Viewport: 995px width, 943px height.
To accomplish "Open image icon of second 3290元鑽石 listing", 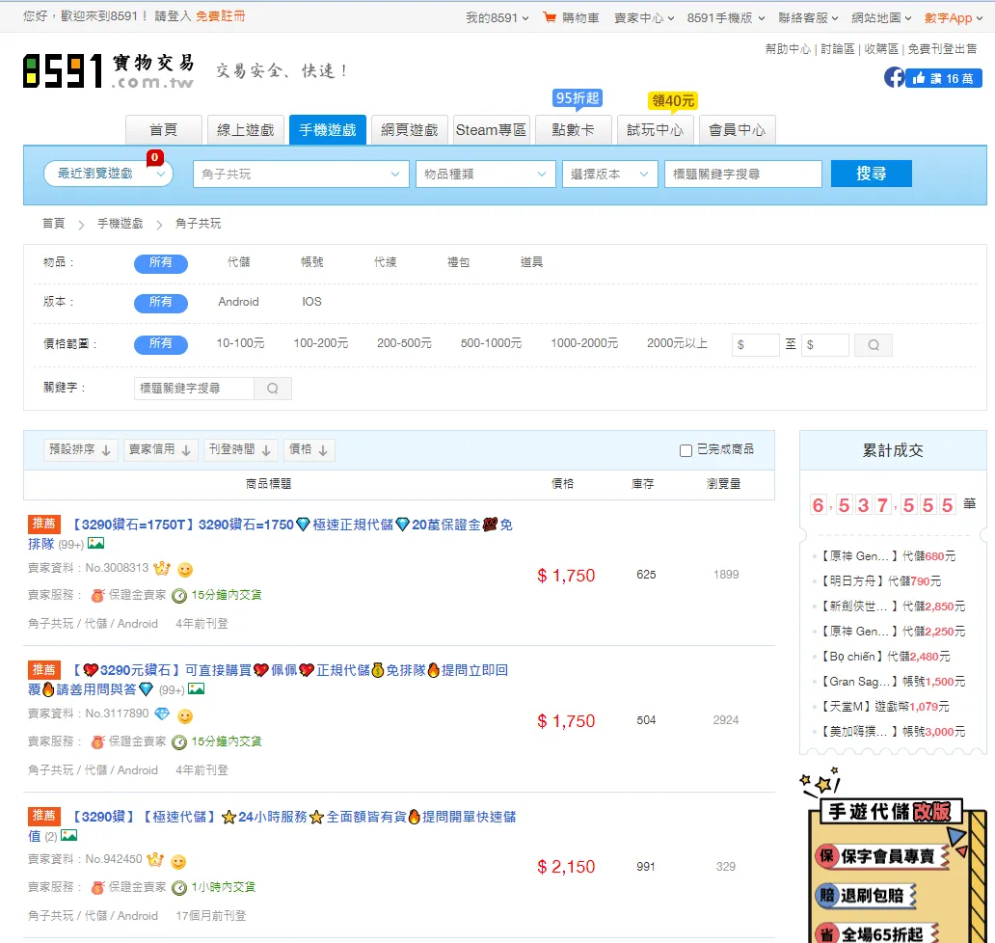I will pos(196,688).
